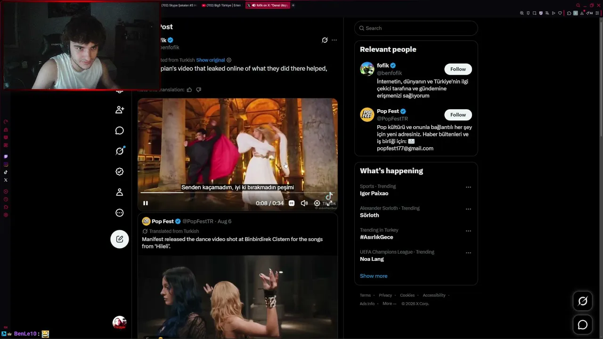This screenshot has width=603, height=339.
Task: Click Show more under What's happening
Action: 374,276
